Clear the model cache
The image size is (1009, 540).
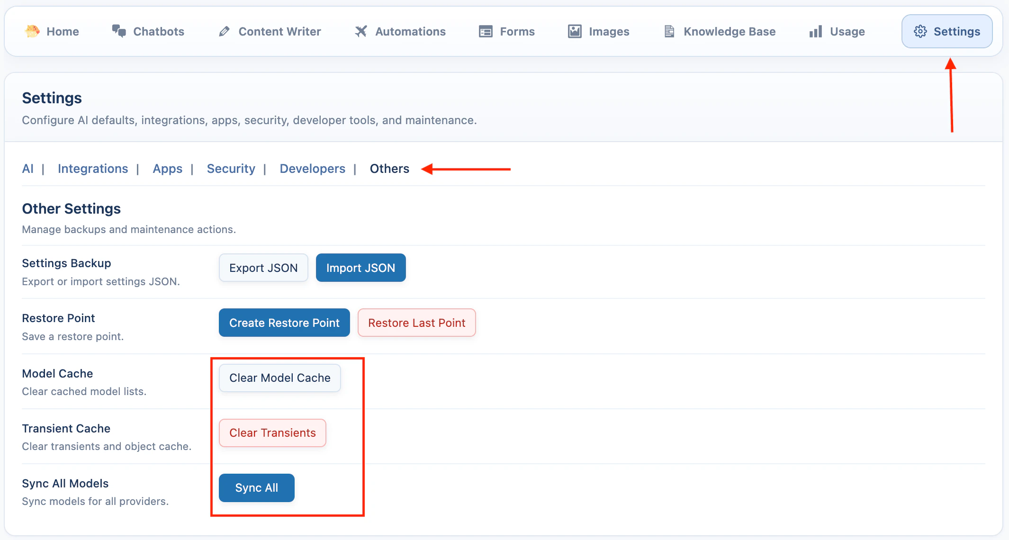[279, 378]
